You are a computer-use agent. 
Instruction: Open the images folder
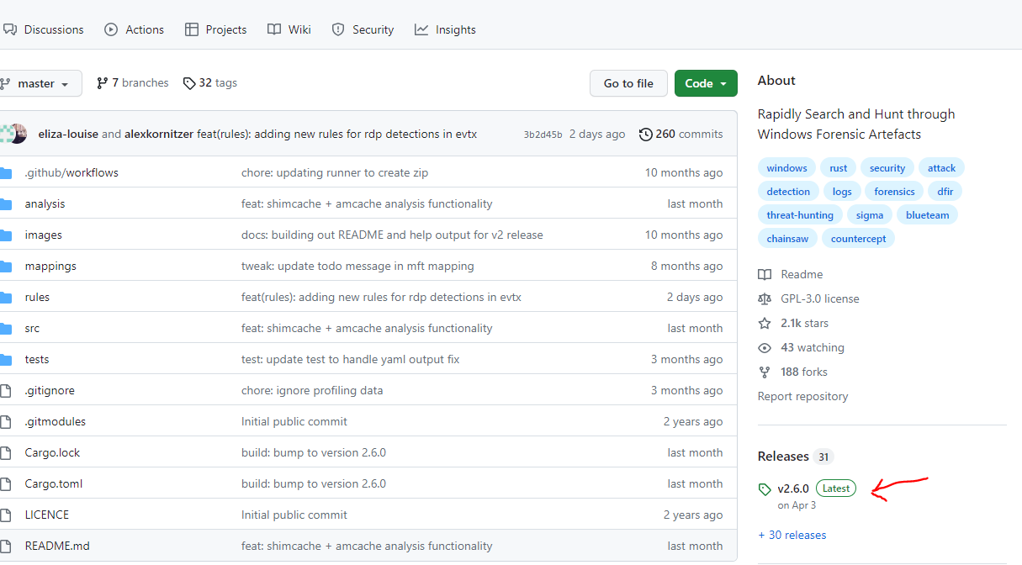[43, 235]
